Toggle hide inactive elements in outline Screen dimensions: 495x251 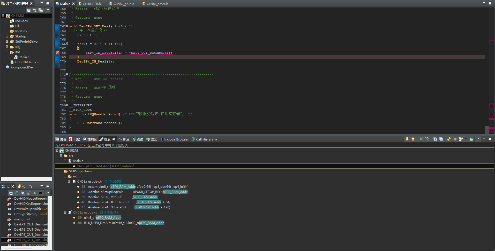(x=41, y=193)
